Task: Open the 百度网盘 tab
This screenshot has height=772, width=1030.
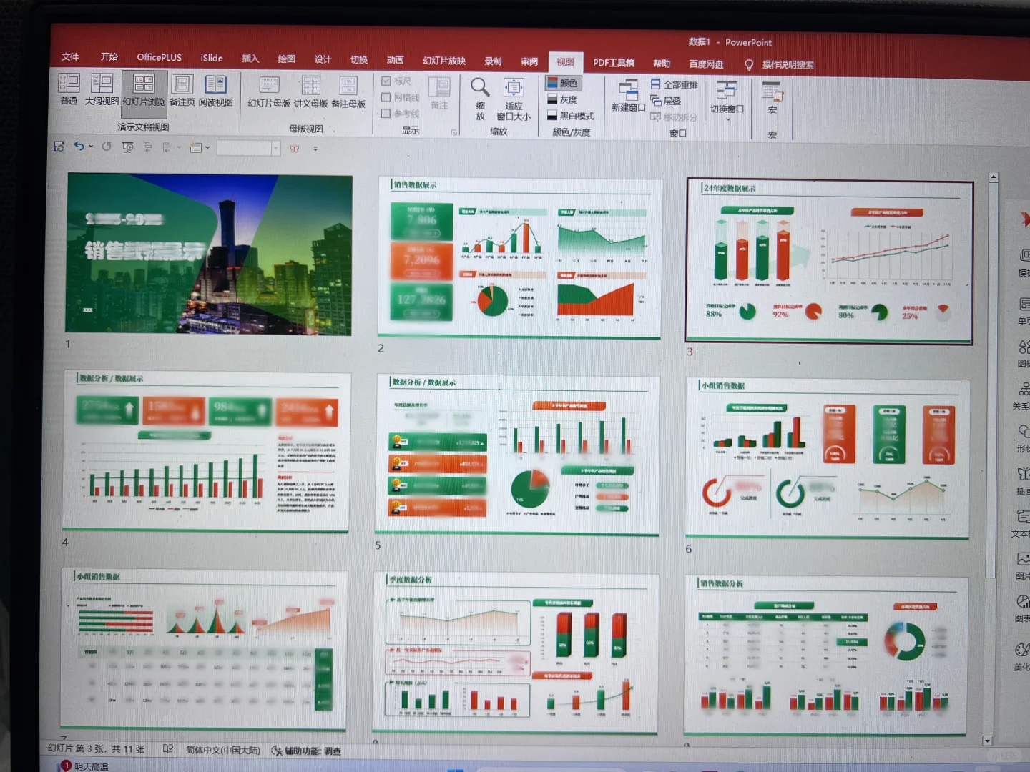Action: [x=706, y=64]
